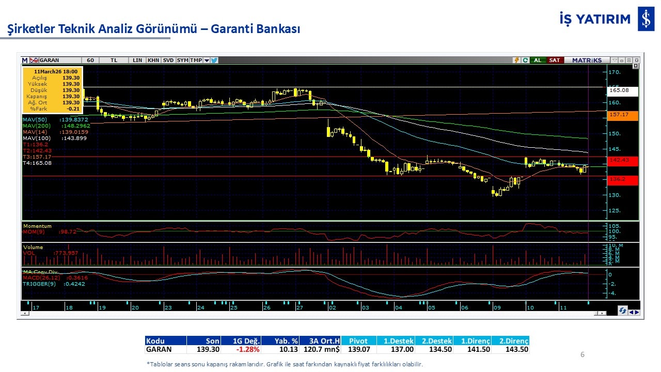Toggle the SVD option in toolbar

(168, 60)
